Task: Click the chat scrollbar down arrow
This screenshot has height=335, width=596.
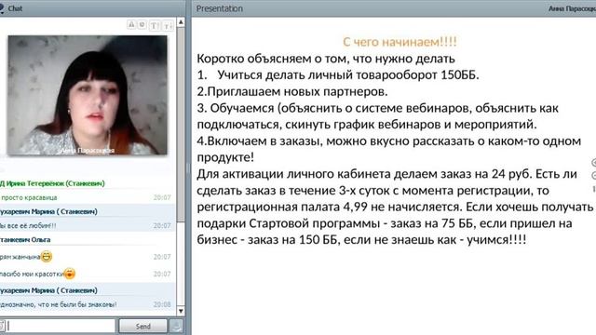Action: click(181, 311)
